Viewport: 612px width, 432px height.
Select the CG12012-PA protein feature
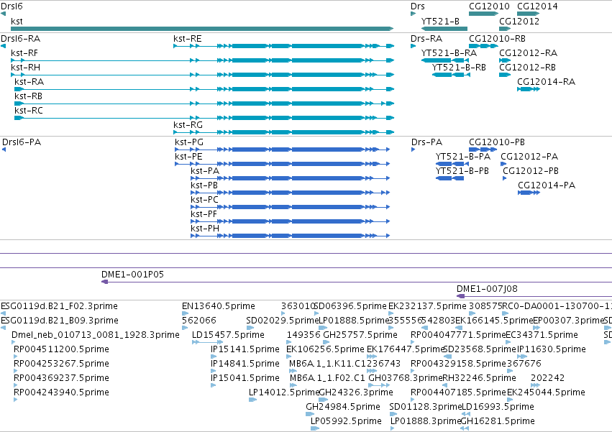click(x=503, y=164)
